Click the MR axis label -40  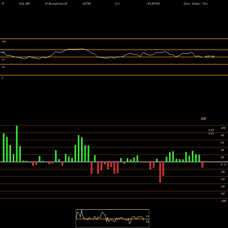tap(223, 179)
